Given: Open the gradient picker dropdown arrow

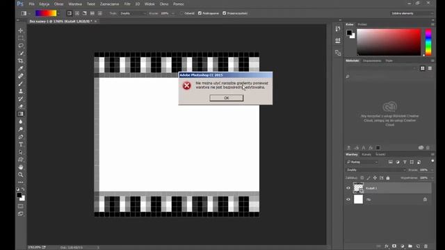Looking at the screenshot, I should point(58,13).
